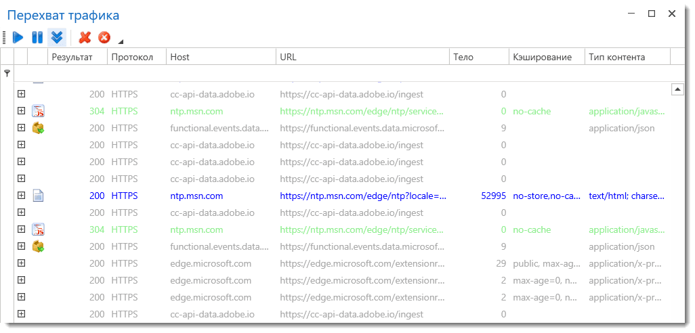Toggle auto-scroll double-arrow button
Viewport: 695px width, 333px height.
pos(57,37)
